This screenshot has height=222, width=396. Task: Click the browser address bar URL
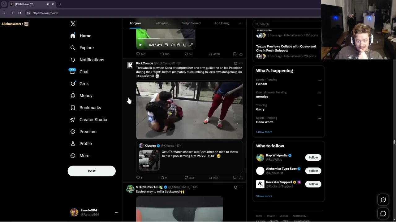pyautogui.click(x=45, y=13)
